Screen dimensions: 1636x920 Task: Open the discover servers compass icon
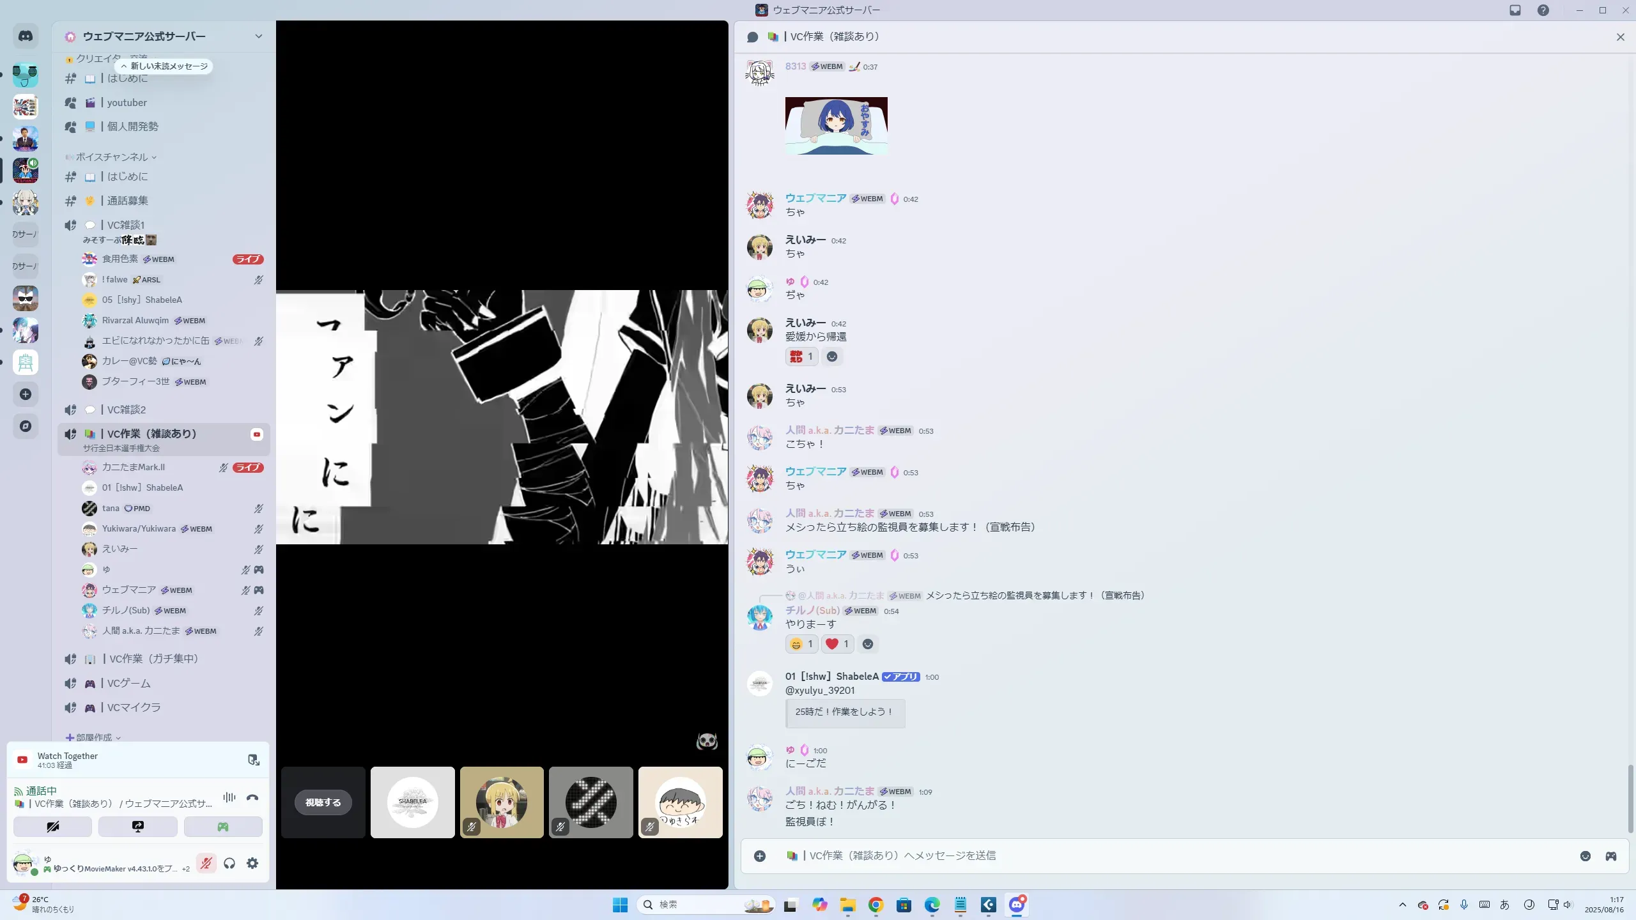point(26,426)
